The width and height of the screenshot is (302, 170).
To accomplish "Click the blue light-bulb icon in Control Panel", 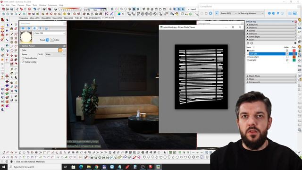I will [x=278, y=13].
